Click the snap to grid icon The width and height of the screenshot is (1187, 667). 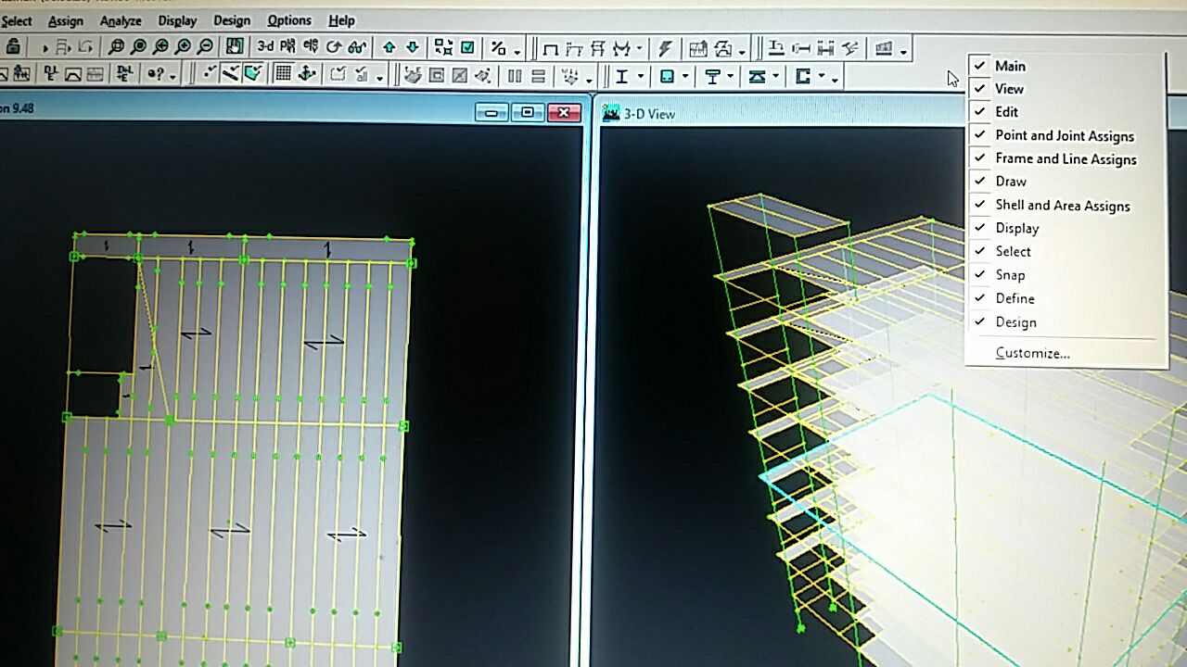(x=283, y=73)
